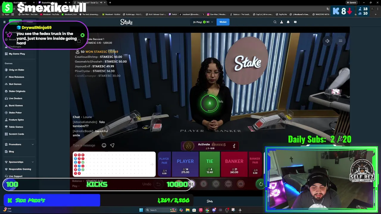The image size is (381, 214).
Task: Select the 500 chip
Action: click(228, 184)
